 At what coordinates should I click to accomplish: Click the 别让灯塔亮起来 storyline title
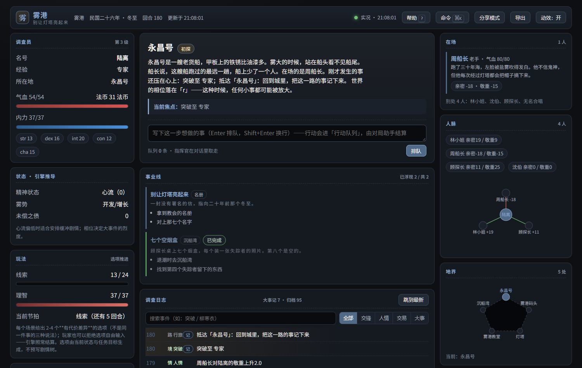pyautogui.click(x=170, y=194)
